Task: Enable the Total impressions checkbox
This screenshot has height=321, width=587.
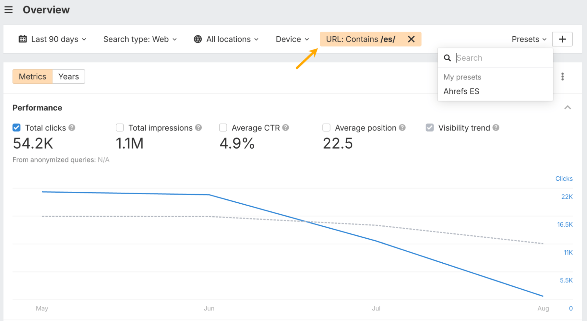Action: tap(120, 128)
